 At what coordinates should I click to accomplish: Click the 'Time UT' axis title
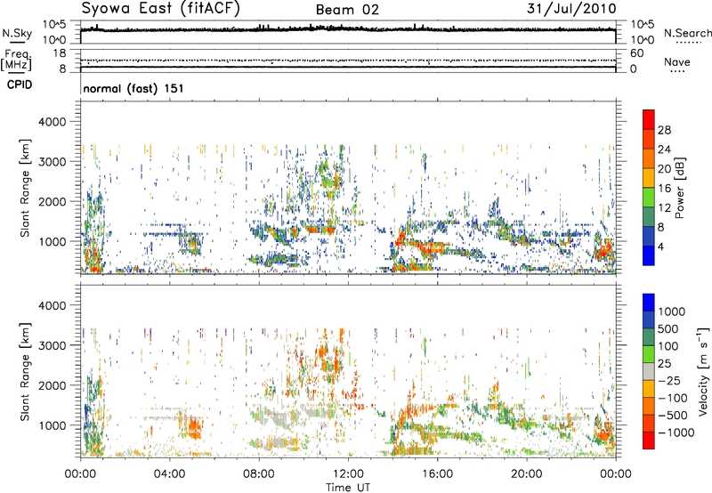coord(348,488)
